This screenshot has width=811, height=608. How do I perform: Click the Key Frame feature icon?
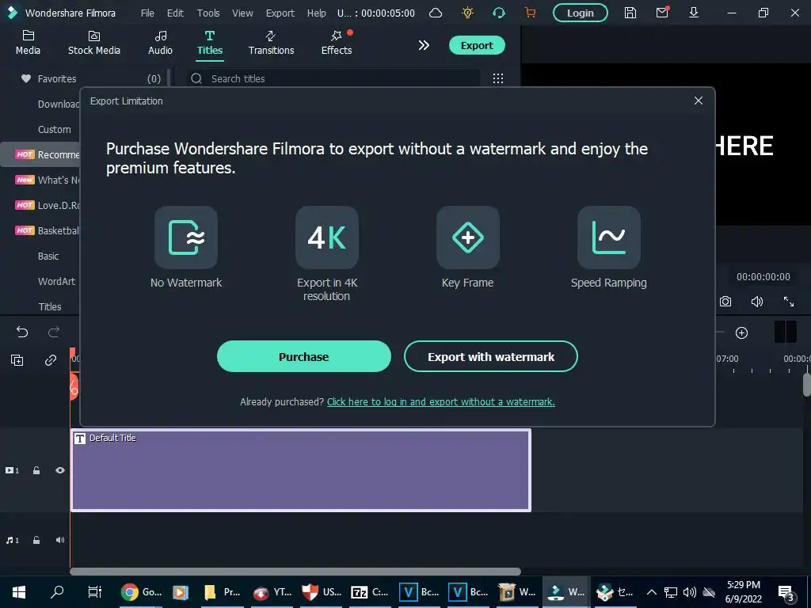468,237
